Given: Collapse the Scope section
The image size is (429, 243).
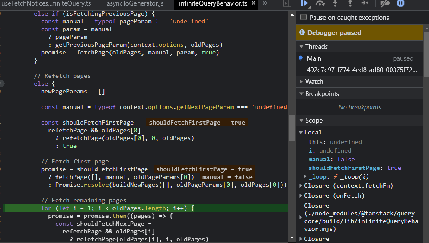Looking at the screenshot, I should [x=301, y=120].
